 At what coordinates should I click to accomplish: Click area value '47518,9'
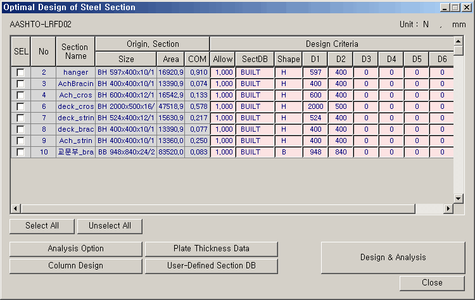171,106
